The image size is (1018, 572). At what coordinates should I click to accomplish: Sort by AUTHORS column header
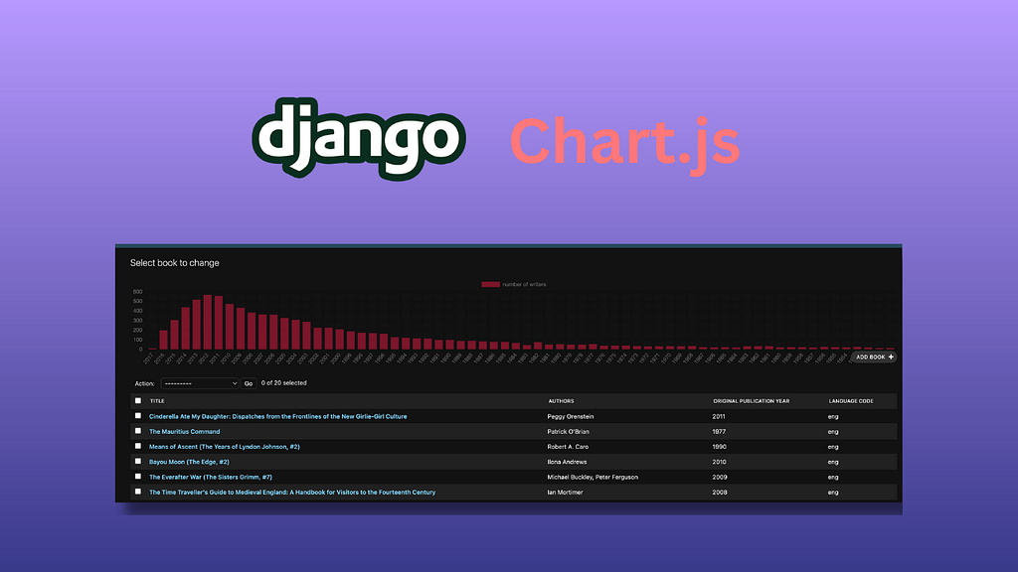click(561, 401)
